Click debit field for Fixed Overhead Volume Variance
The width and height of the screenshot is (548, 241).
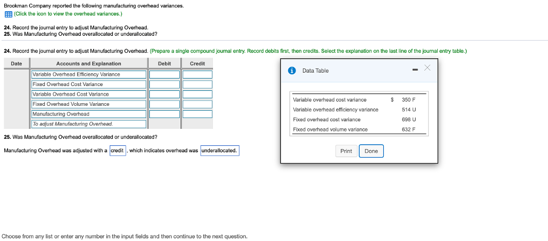pyautogui.click(x=165, y=104)
